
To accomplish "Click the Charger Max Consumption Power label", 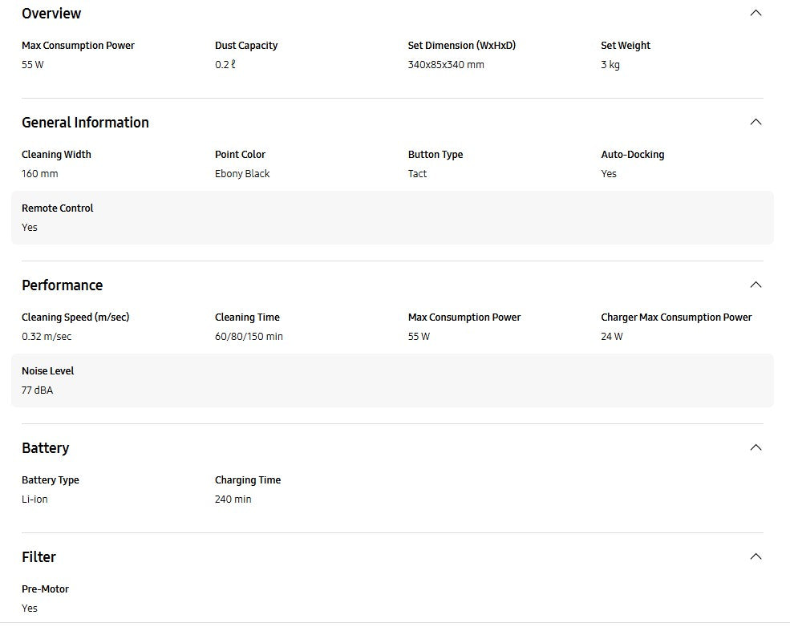I will click(676, 318).
